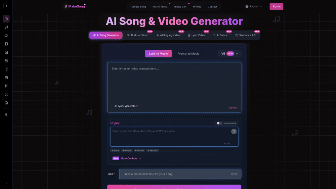Switch to the Lyric Video tab
The height and width of the screenshot is (189, 336).
[x=196, y=35]
